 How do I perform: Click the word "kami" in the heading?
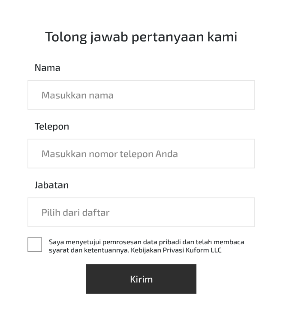click(222, 37)
